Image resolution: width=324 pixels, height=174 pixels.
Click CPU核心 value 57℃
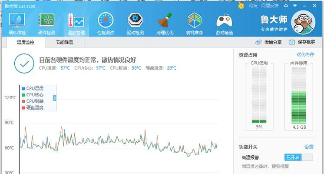(x=101, y=68)
